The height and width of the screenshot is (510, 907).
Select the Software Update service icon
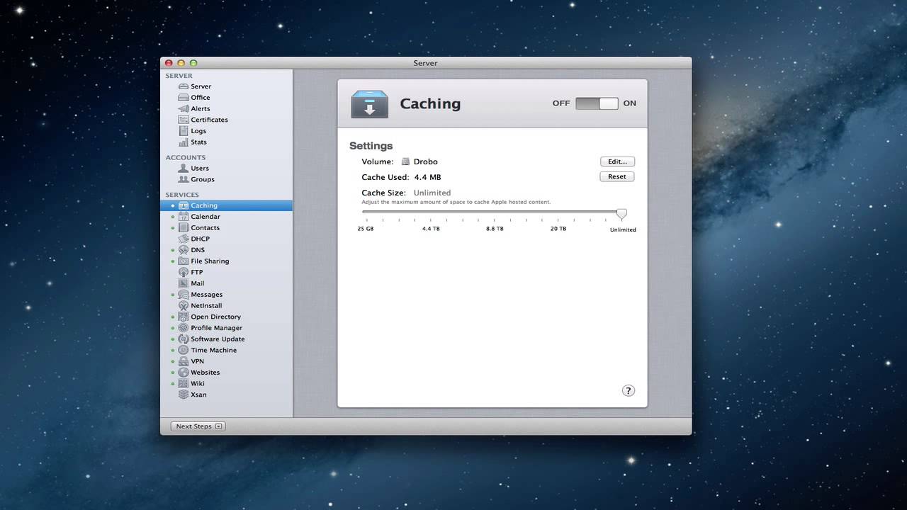[x=184, y=339]
